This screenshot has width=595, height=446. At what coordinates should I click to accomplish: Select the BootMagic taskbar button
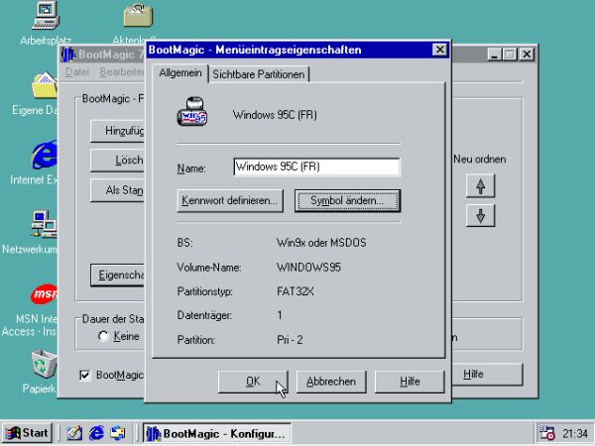216,433
